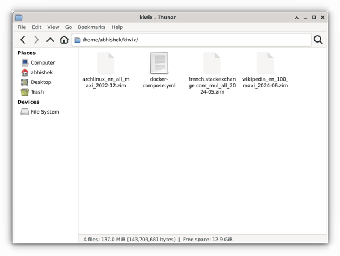
Task: Open the File menu
Action: (22, 27)
